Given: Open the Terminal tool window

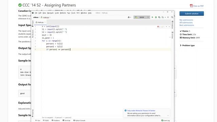Looking at the screenshot, I should coord(66,121).
